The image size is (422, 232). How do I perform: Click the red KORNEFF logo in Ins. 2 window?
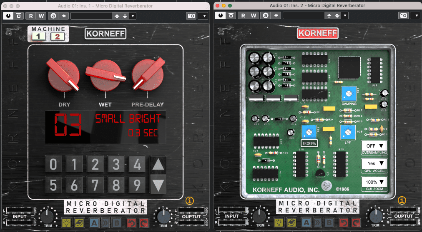318,33
